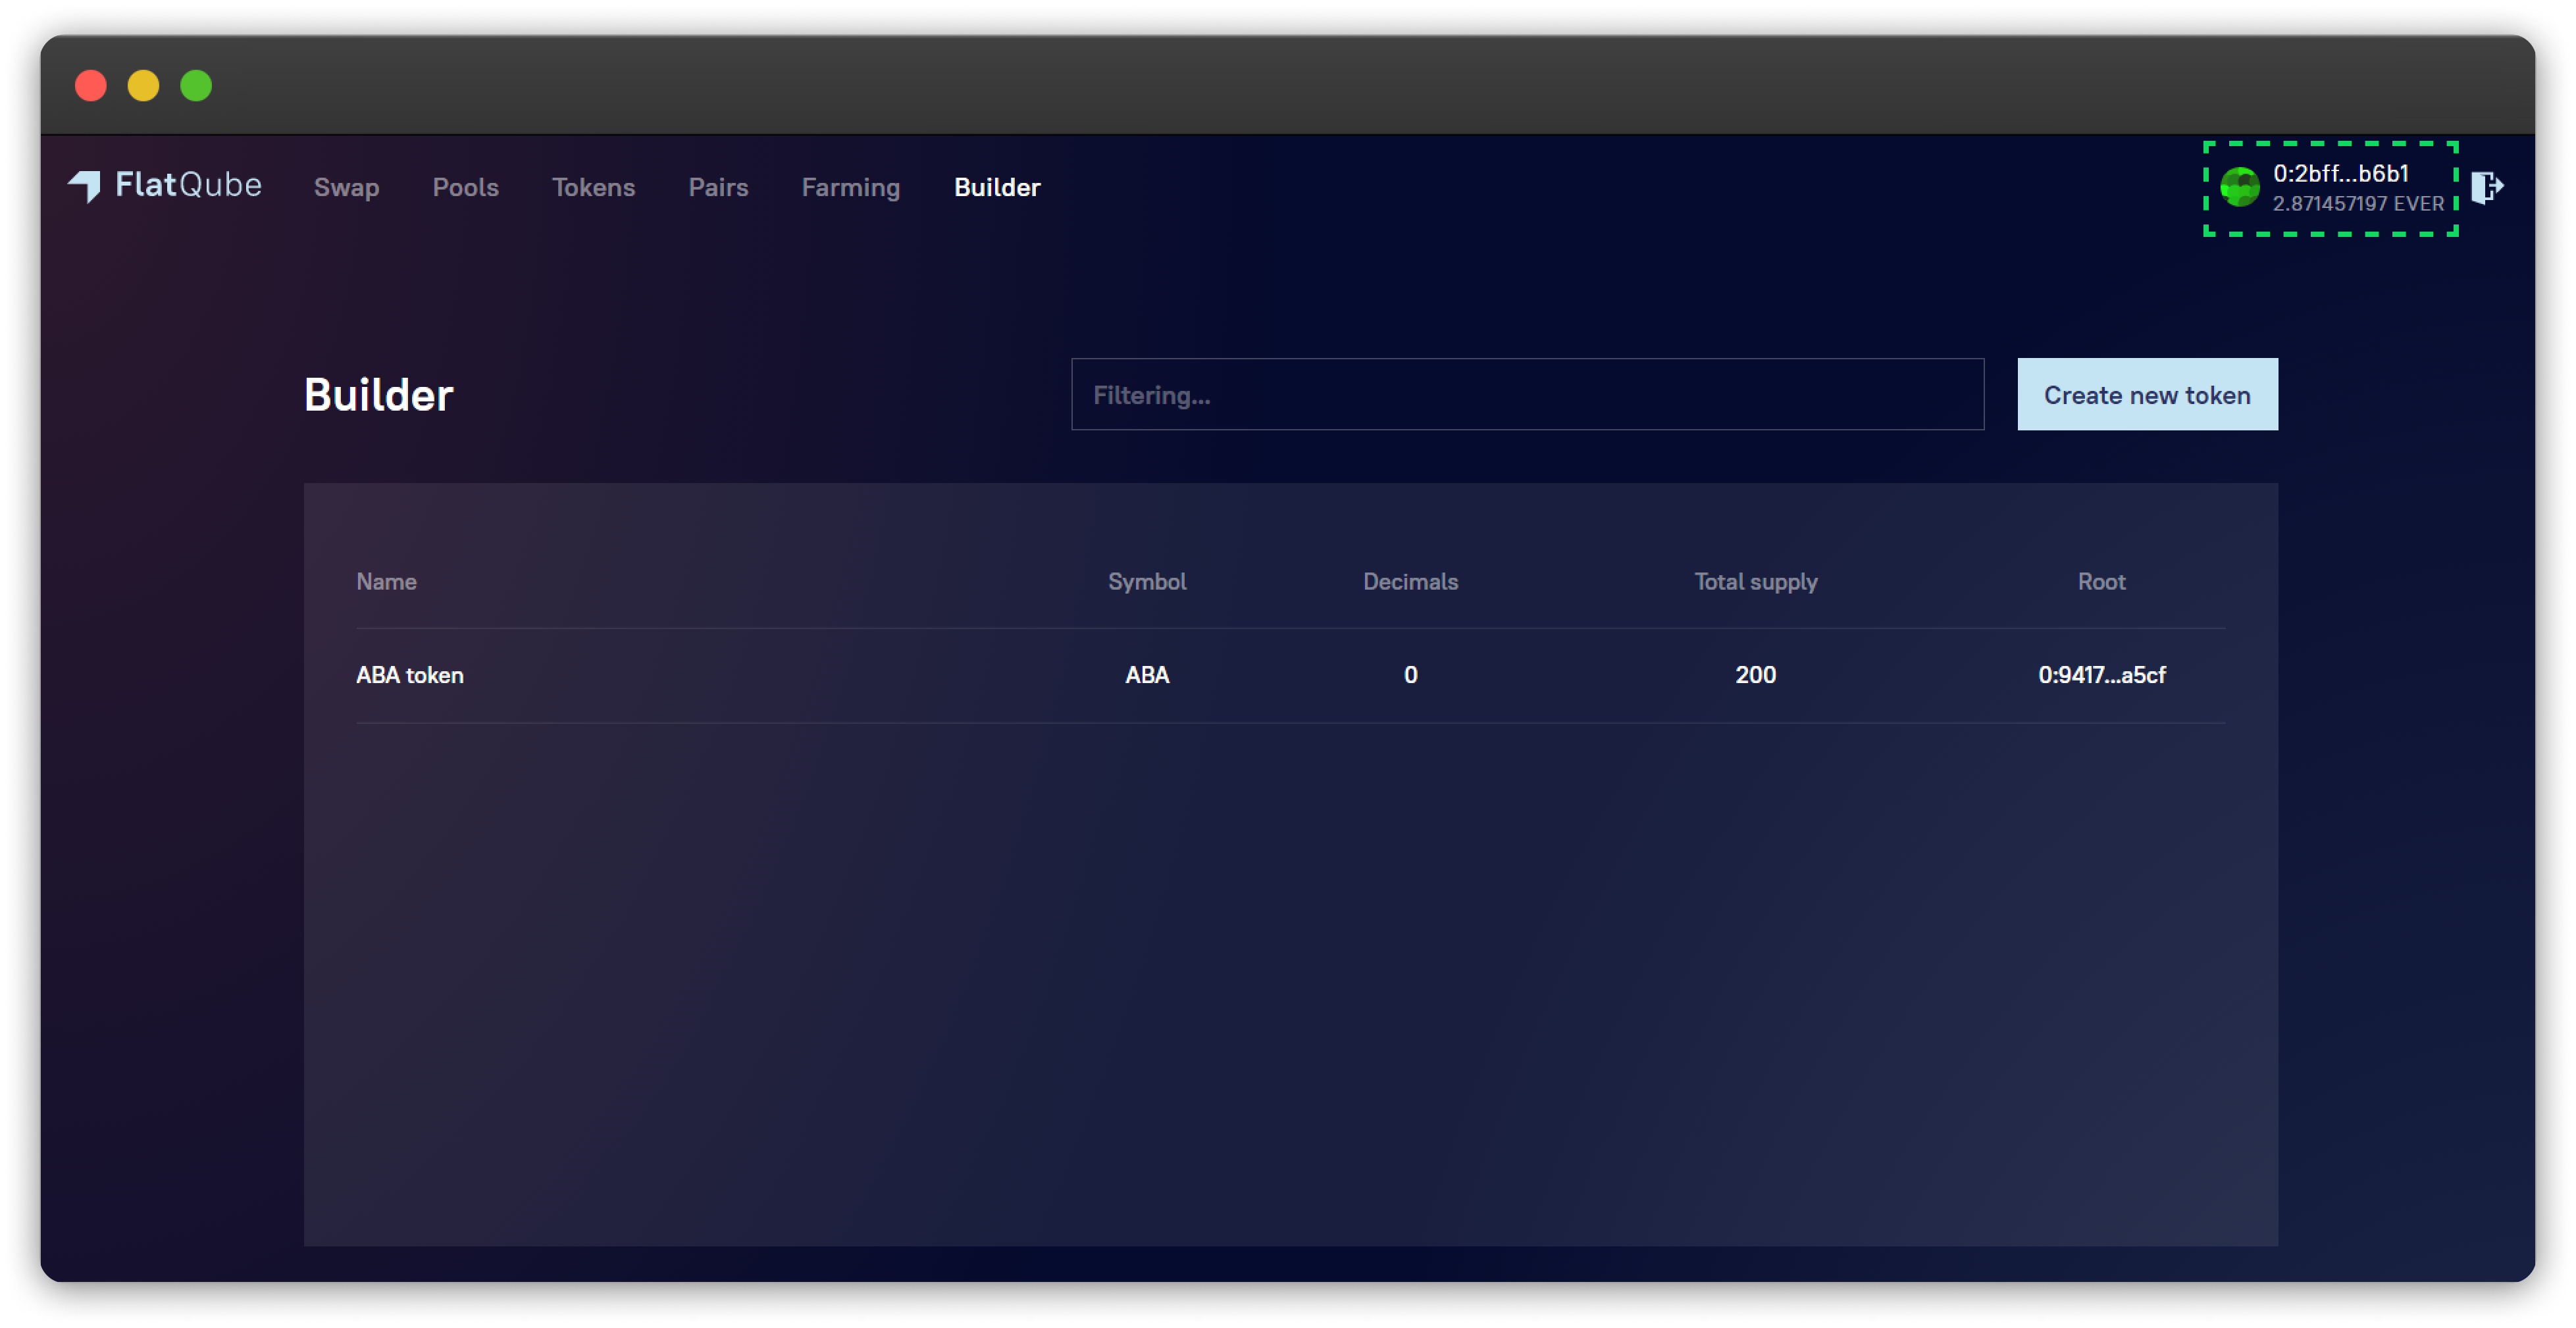
Task: Click the 2.871457197 EVER balance text
Action: [2358, 204]
